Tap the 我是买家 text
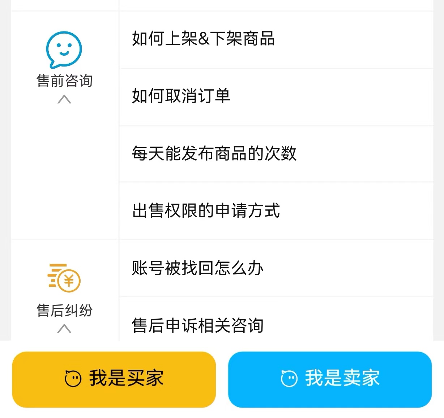This screenshot has height=418, width=444. pos(126,379)
